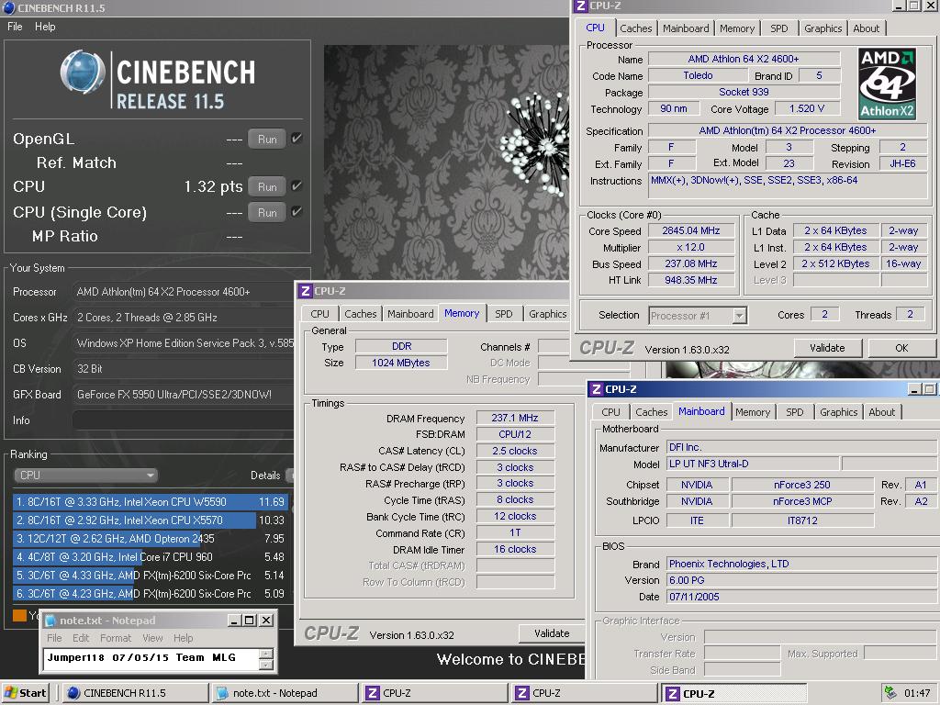Select ranking row AMD Opteron 2435
This screenshot has height=705, width=940.
click(150, 538)
